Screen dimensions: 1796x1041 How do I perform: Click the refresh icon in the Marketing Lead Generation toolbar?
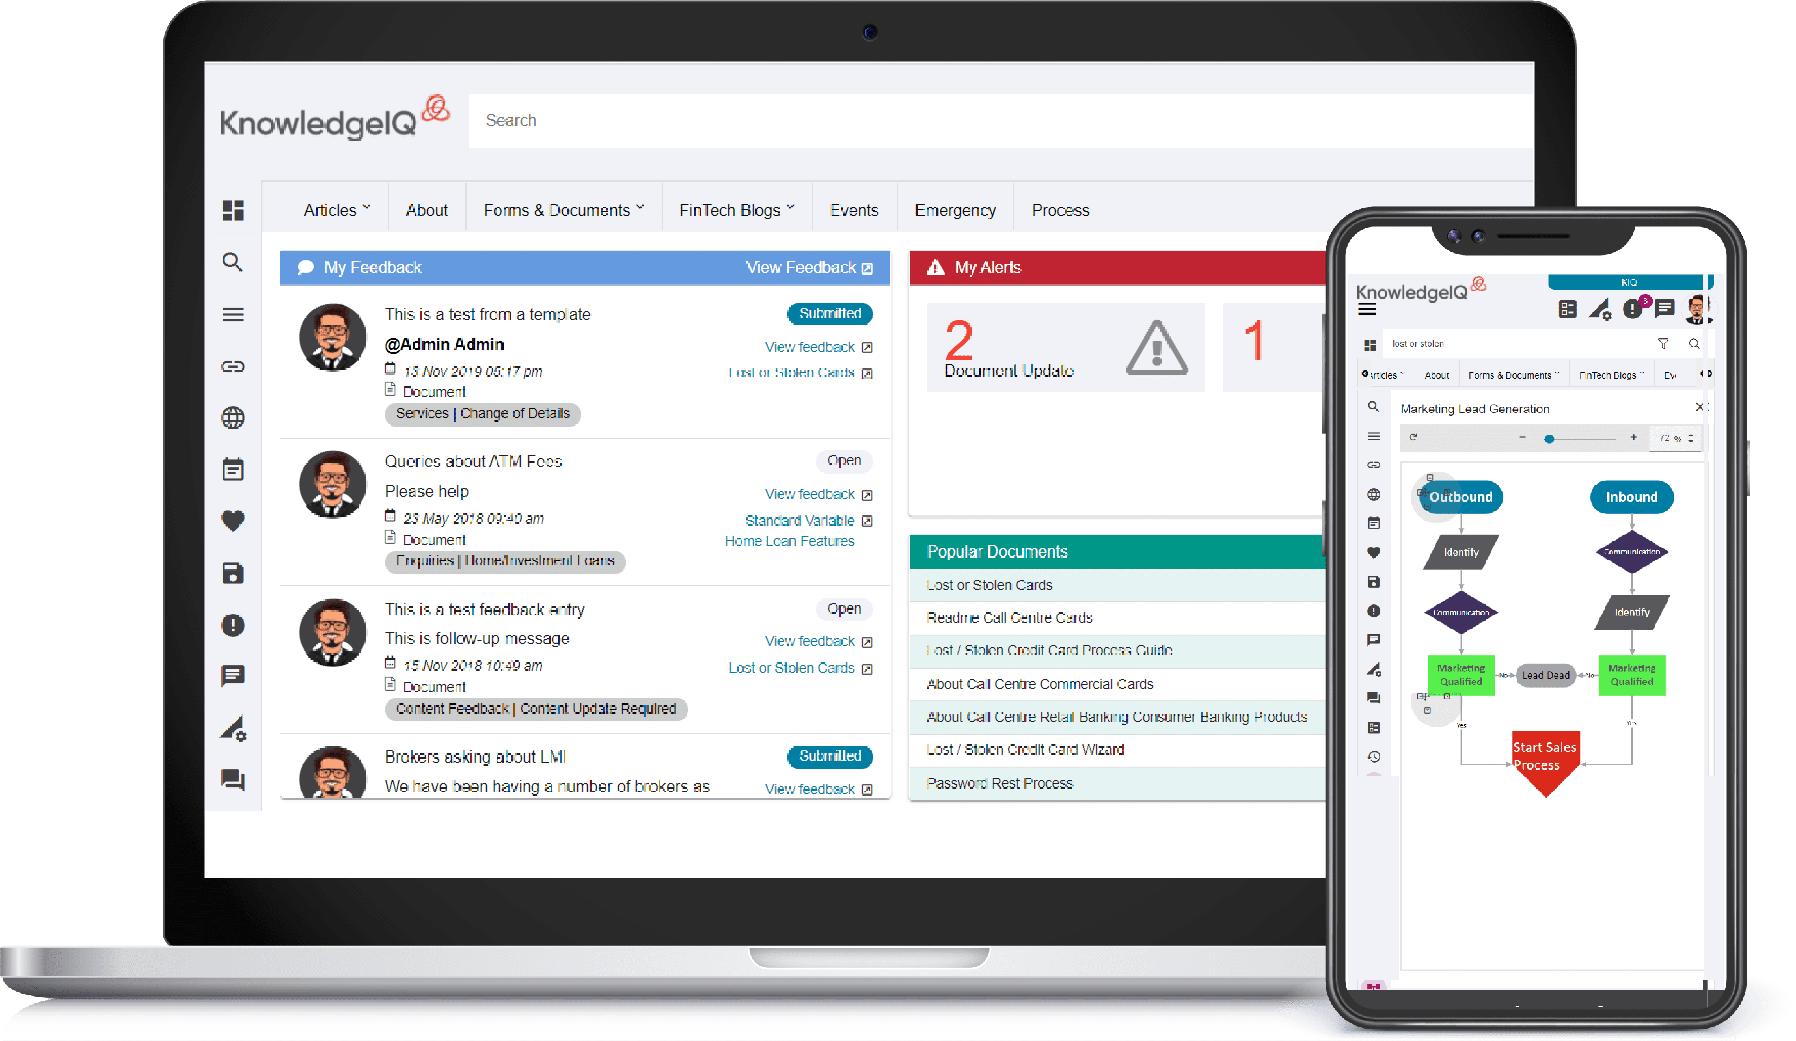(1413, 437)
